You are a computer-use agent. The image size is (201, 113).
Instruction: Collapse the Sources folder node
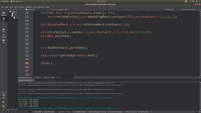pyautogui.click(x=10, y=16)
